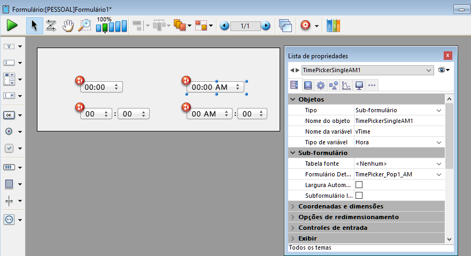The image size is (471, 256).
Task: Expand Coordenadas e dimensões section
Action: (x=292, y=206)
